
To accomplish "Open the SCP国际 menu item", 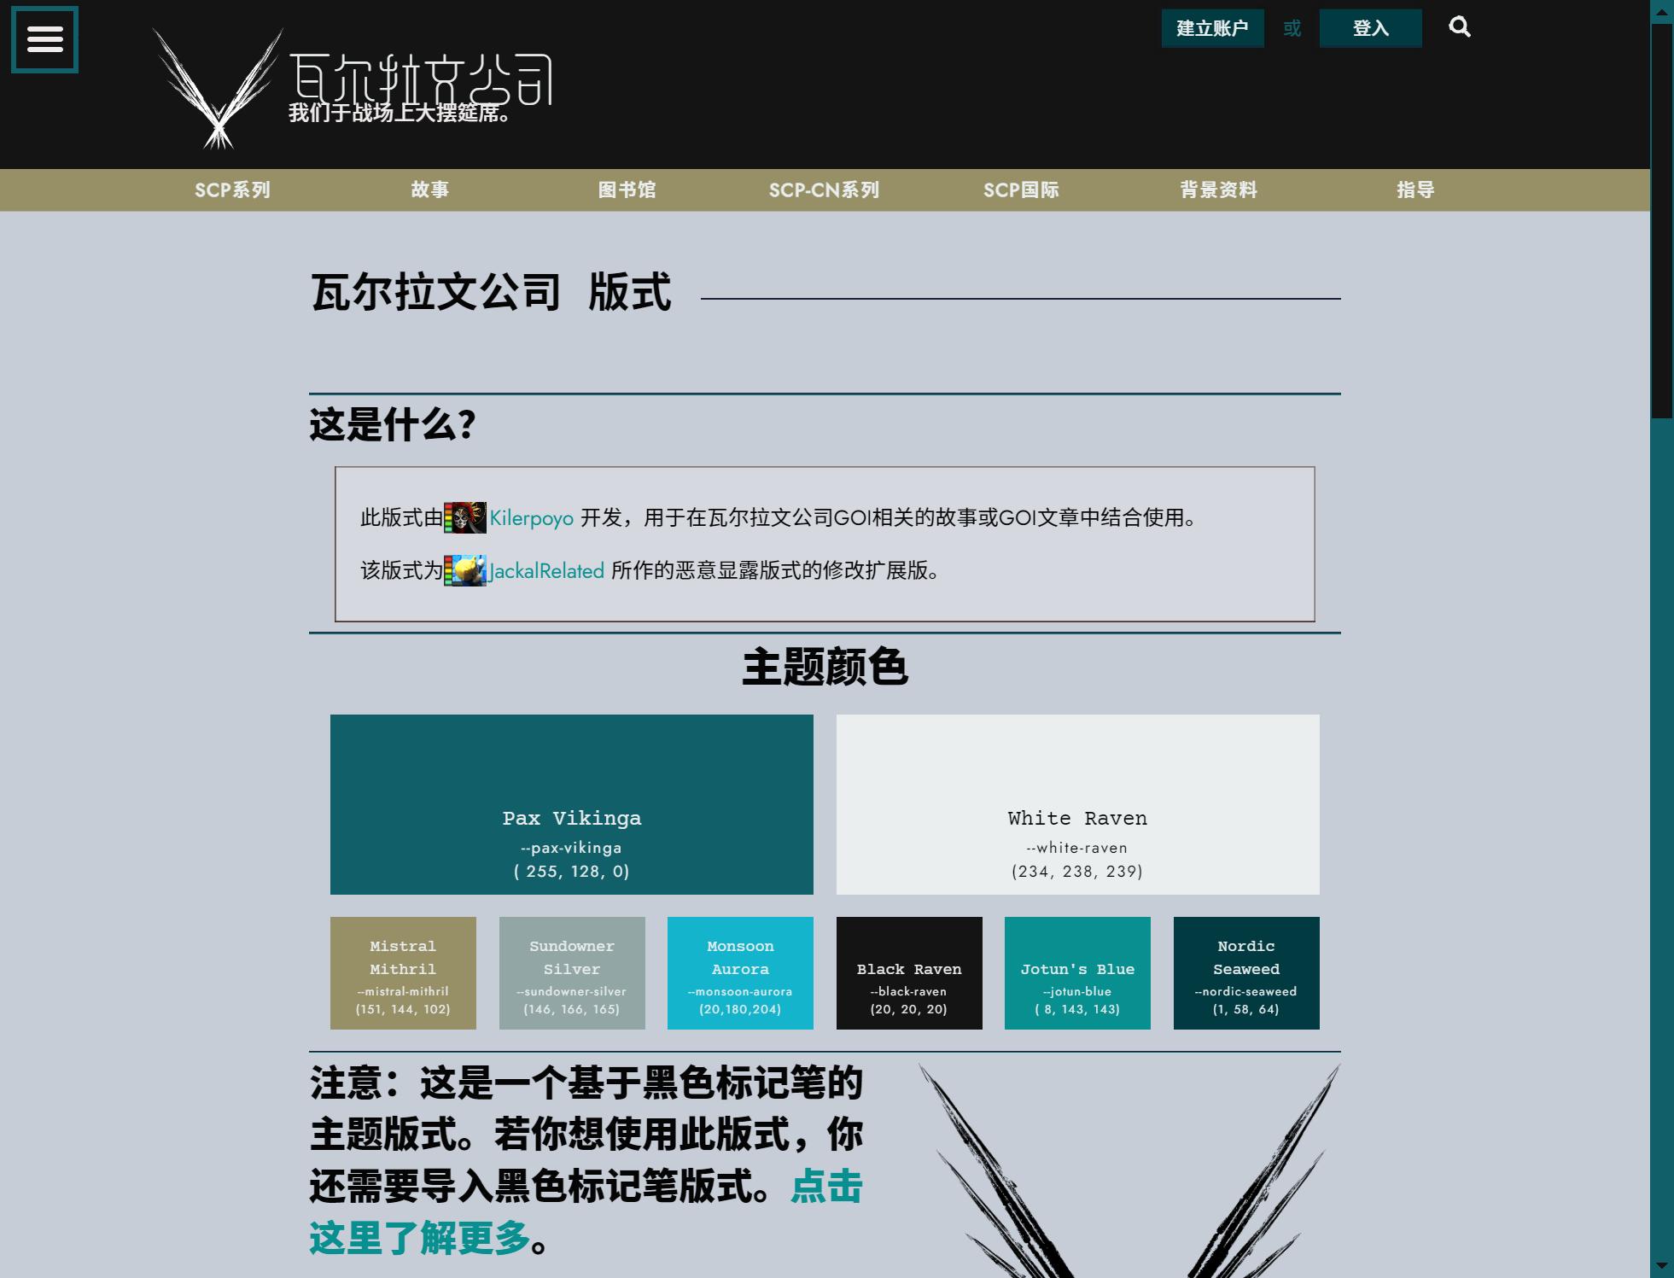I will [1021, 190].
